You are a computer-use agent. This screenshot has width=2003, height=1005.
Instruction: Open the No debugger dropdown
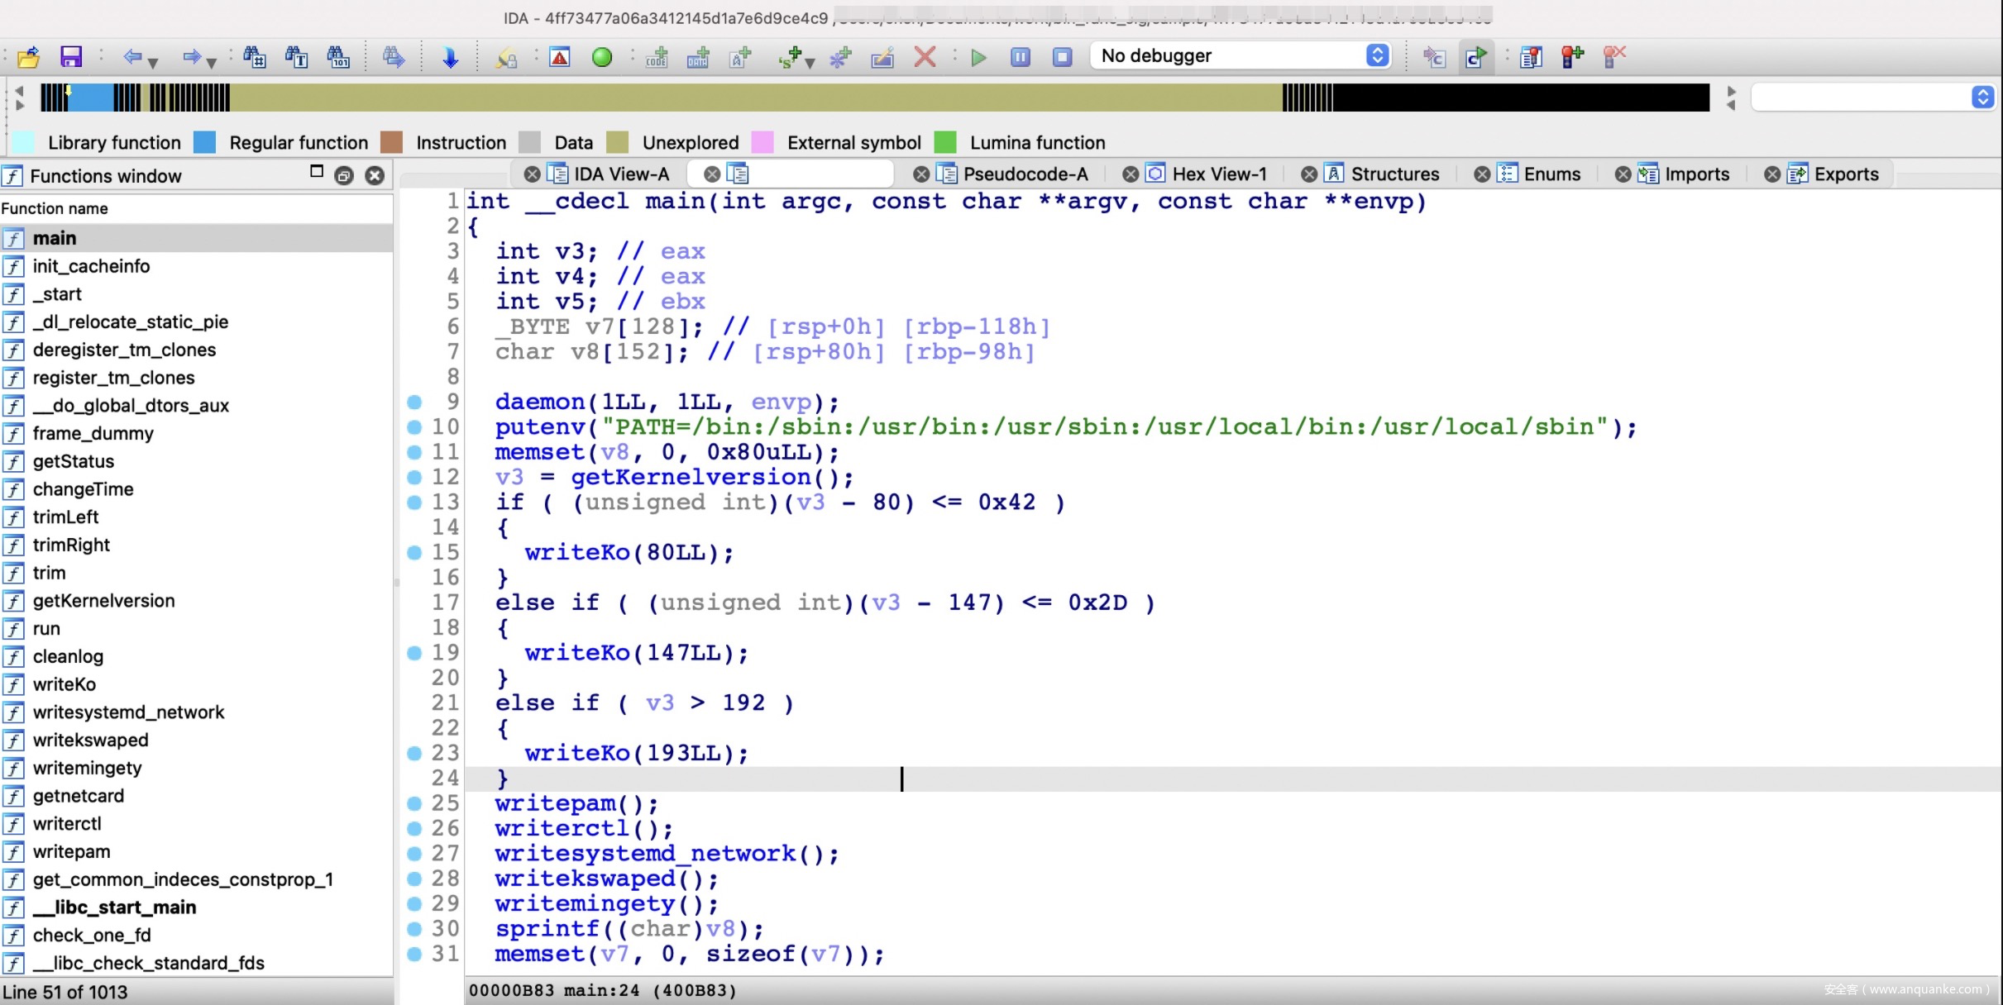(1377, 55)
